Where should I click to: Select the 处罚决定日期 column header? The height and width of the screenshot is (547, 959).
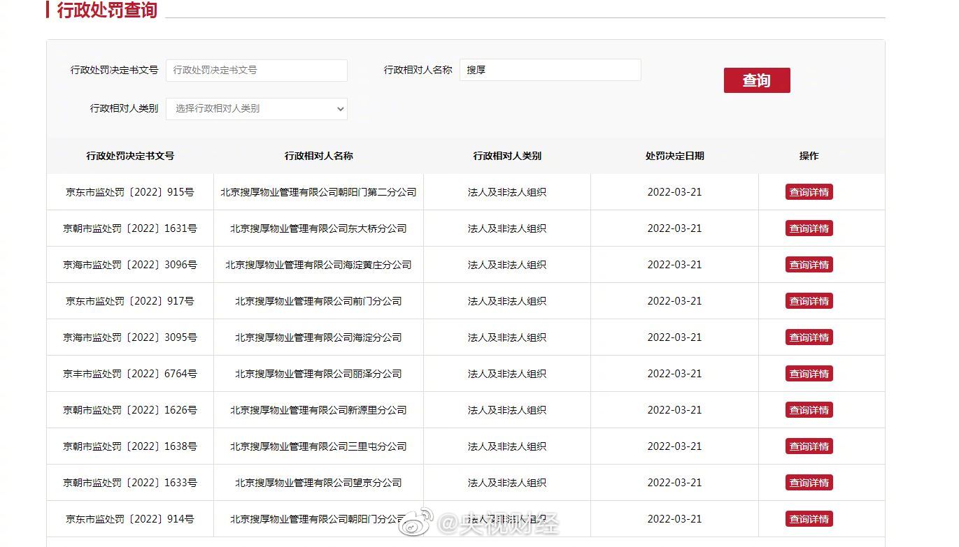tap(674, 156)
